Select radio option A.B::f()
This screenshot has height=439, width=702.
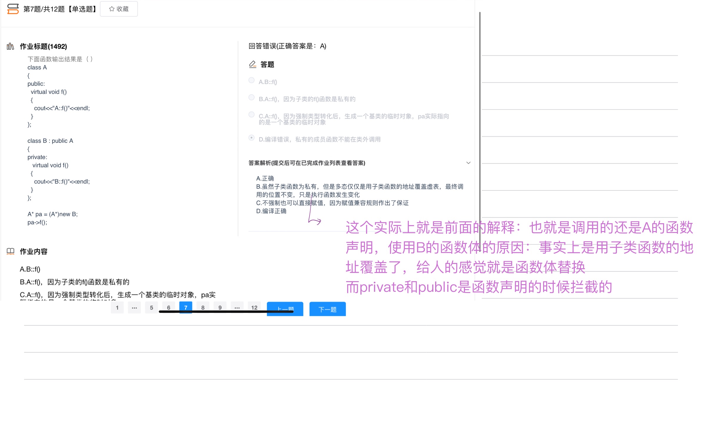[251, 80]
